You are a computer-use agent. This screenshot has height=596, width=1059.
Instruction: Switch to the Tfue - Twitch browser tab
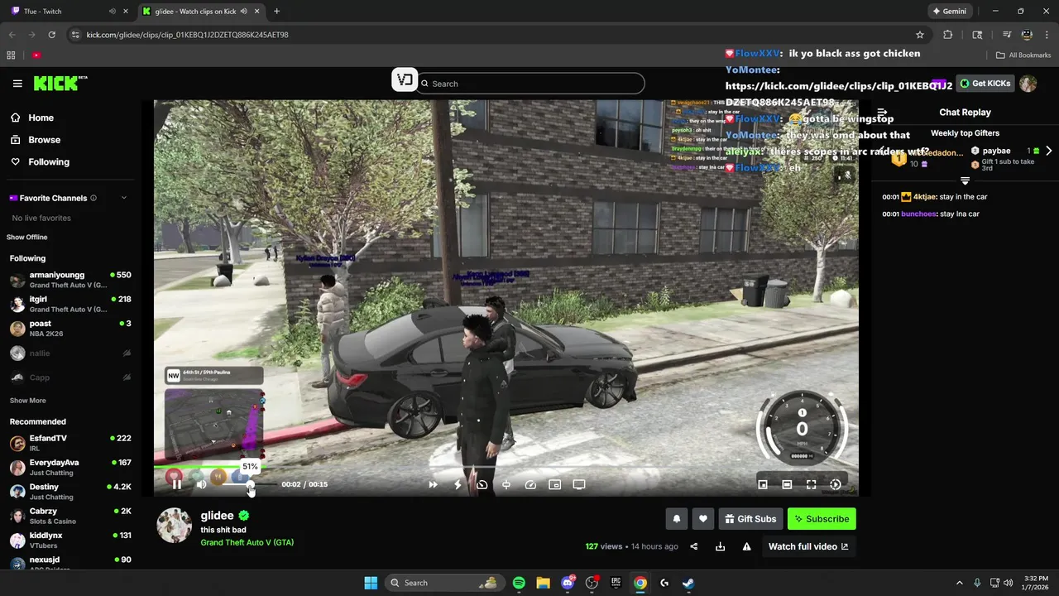coord(65,12)
